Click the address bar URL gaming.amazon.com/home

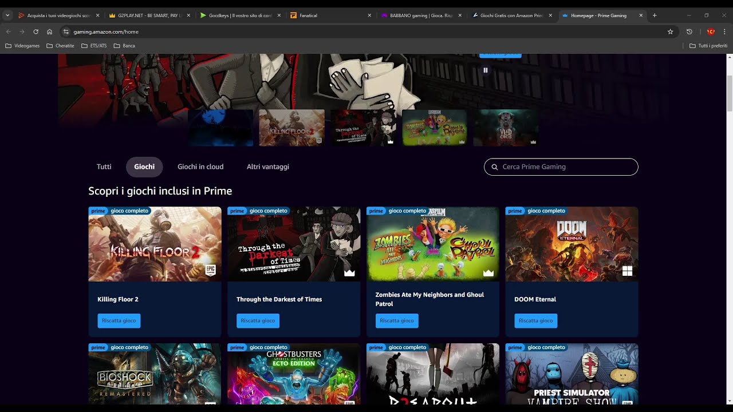click(106, 31)
